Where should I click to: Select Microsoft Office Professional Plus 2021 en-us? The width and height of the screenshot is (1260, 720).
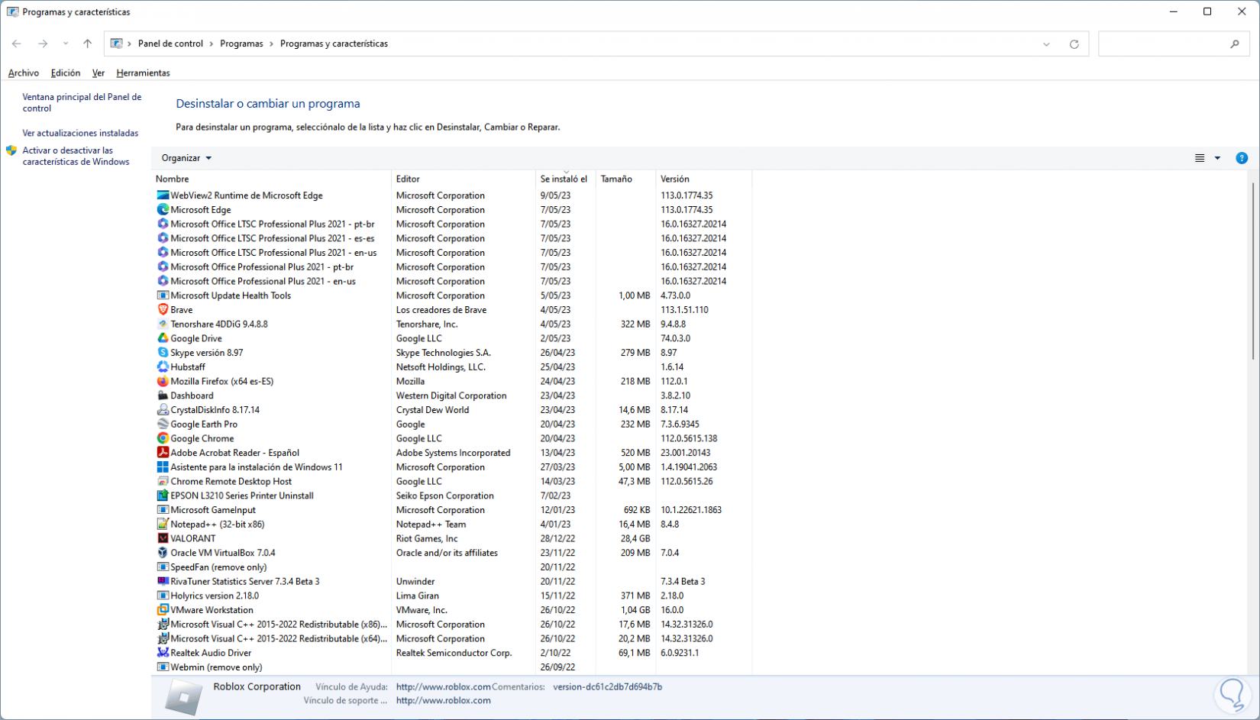pos(452,282)
